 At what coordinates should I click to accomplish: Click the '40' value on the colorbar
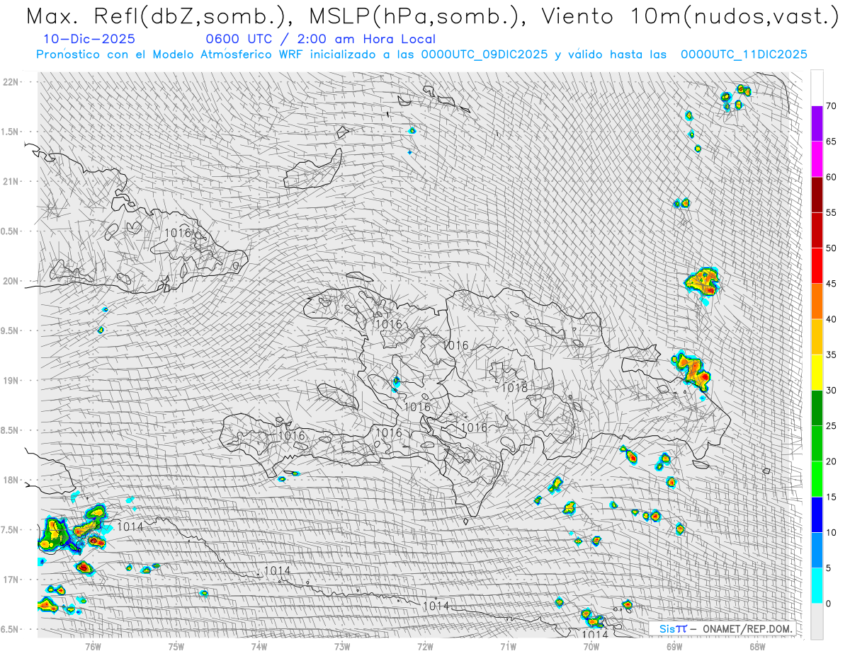pos(831,319)
